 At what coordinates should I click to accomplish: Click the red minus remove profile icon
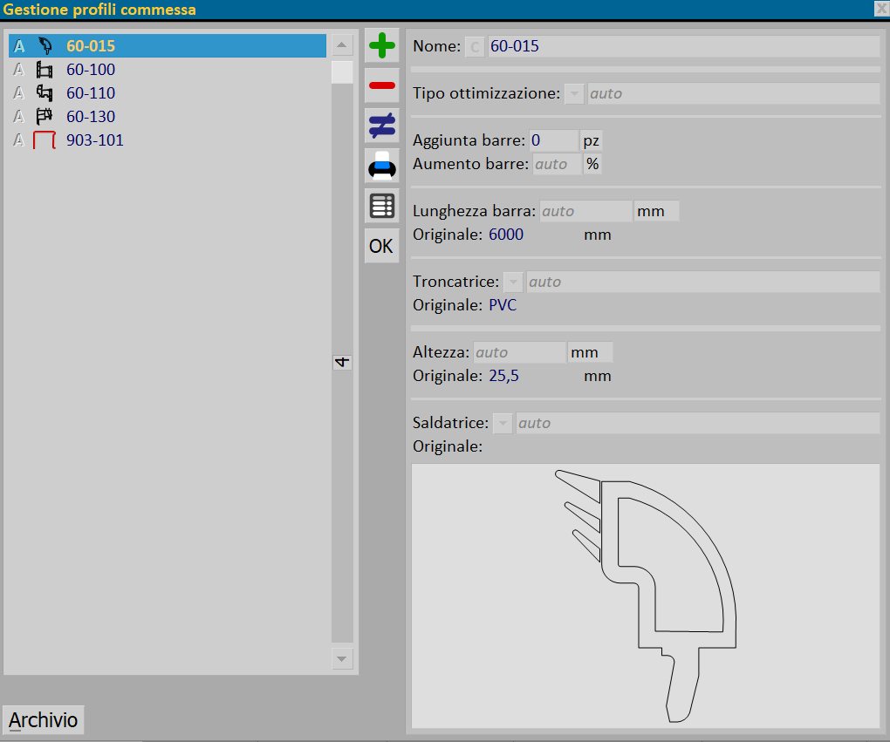(381, 85)
